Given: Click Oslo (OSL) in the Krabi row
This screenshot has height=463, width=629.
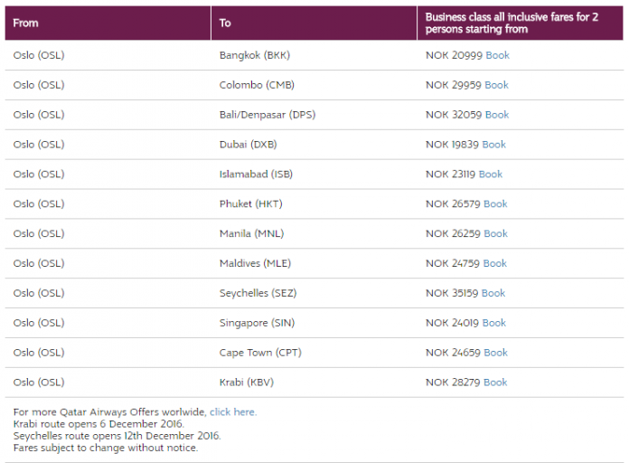Looking at the screenshot, I should tap(39, 383).
